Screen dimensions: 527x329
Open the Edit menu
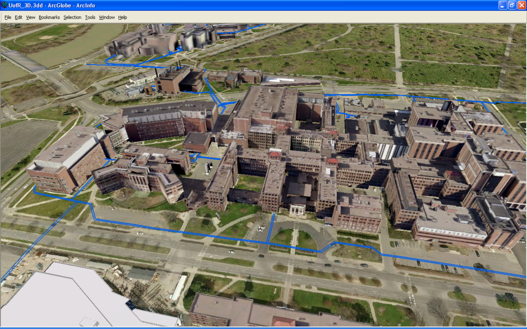click(x=18, y=18)
